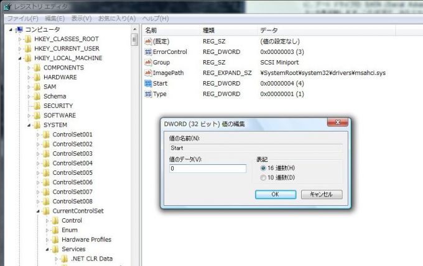Select the Enum tree item
423x266 pixels.
tap(70, 230)
